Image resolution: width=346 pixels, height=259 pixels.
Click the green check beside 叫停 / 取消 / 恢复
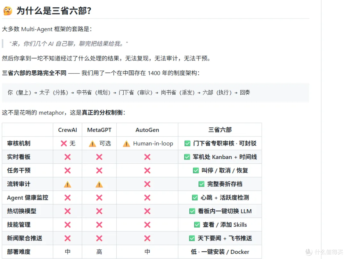point(196,170)
